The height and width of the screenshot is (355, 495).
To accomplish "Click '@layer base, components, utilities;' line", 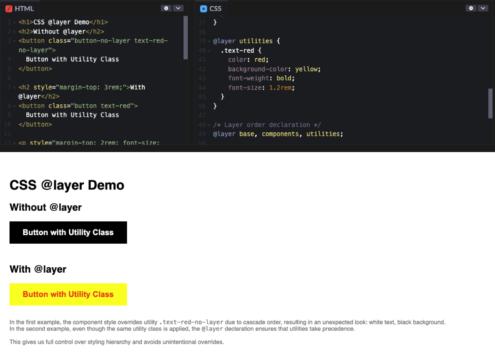I will click(x=278, y=134).
